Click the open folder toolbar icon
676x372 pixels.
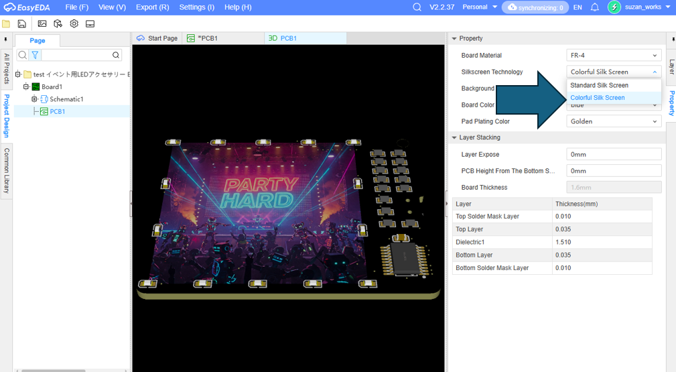coord(6,23)
